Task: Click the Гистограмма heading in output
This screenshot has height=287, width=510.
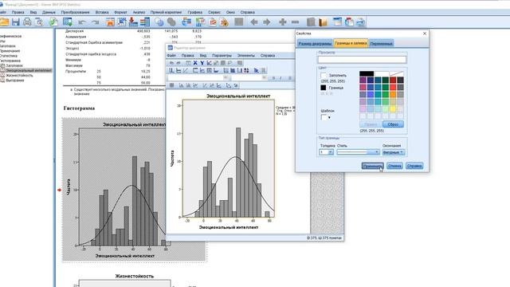Action: click(79, 108)
